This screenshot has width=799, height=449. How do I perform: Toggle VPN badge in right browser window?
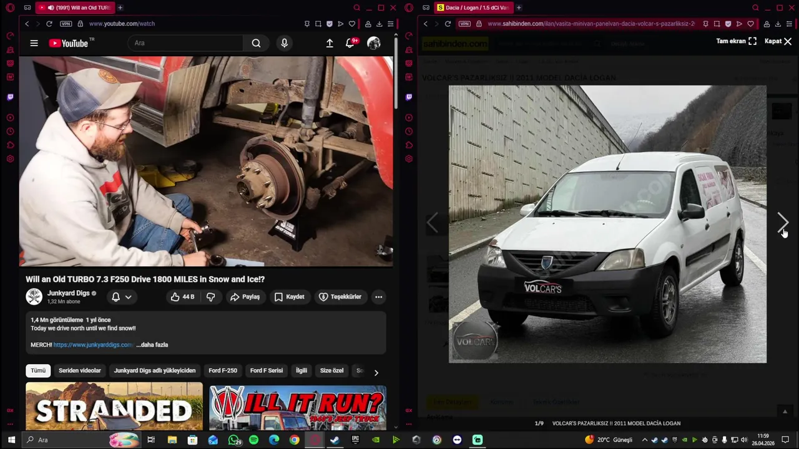coord(464,24)
